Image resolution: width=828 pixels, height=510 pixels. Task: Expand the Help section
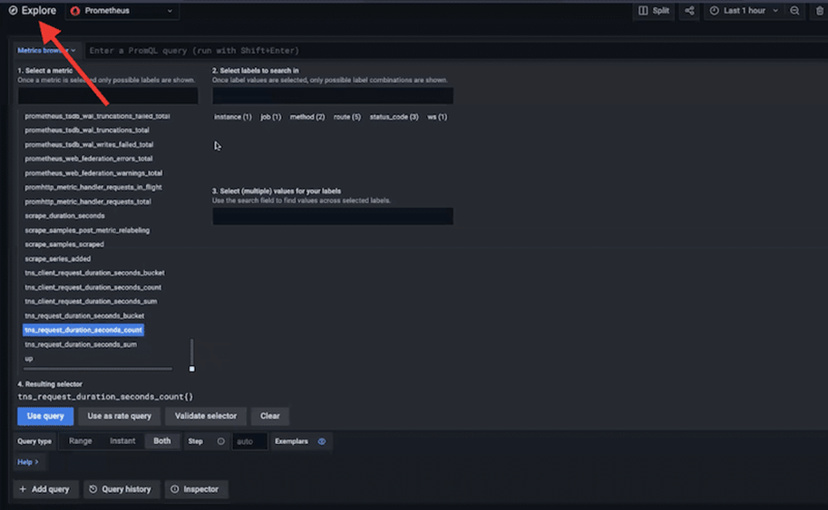[28, 462]
